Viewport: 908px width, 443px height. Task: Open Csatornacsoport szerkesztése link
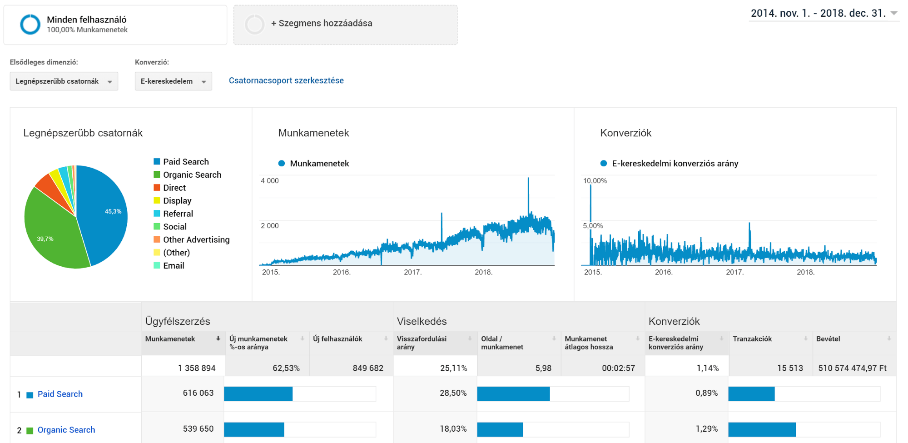[x=286, y=80]
